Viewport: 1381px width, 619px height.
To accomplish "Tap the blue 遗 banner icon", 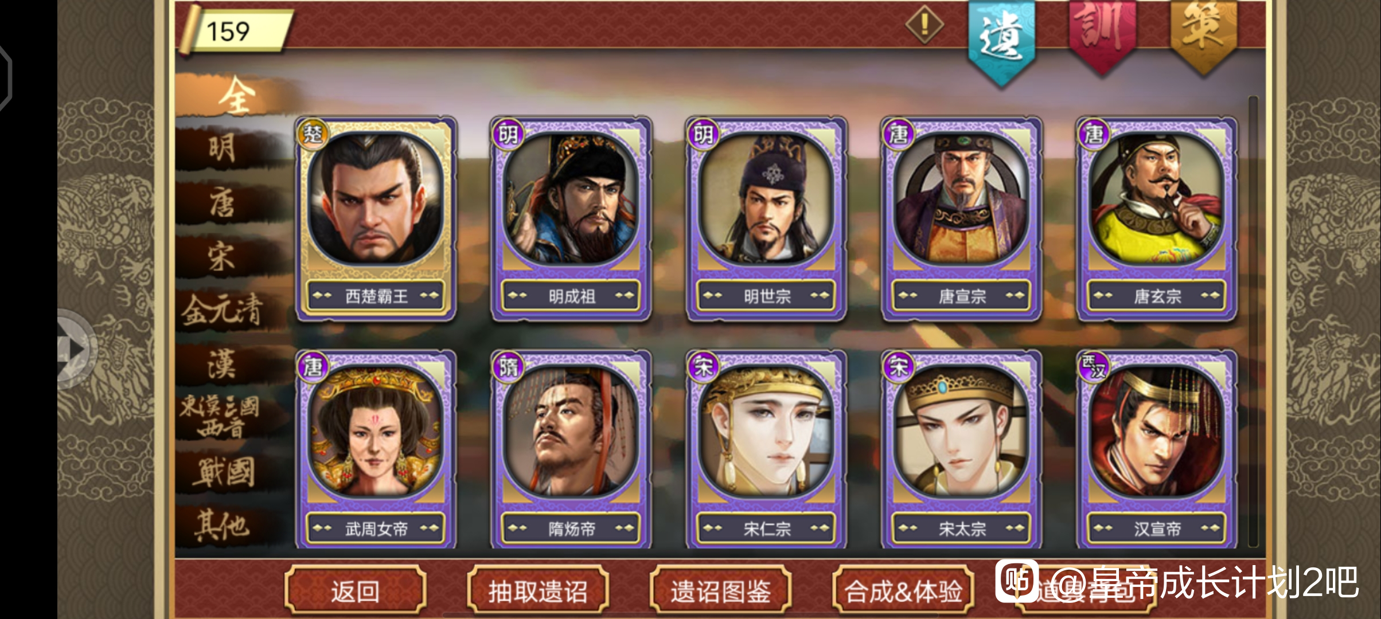I will click(x=1001, y=41).
